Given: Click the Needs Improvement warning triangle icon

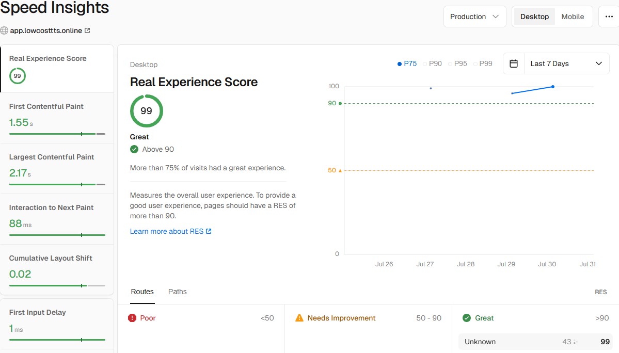Looking at the screenshot, I should coord(299,318).
